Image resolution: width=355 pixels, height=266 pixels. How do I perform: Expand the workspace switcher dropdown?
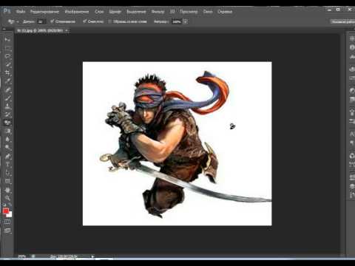[342, 21]
